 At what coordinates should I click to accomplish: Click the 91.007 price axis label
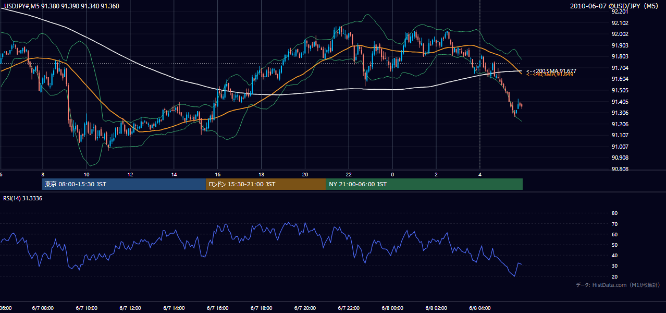[x=621, y=147]
